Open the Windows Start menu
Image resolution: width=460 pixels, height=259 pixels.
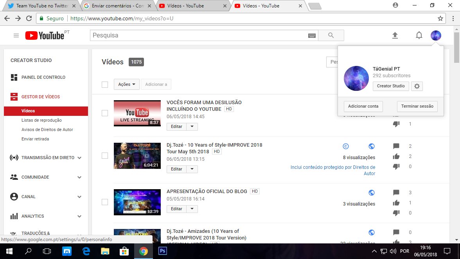(9, 251)
